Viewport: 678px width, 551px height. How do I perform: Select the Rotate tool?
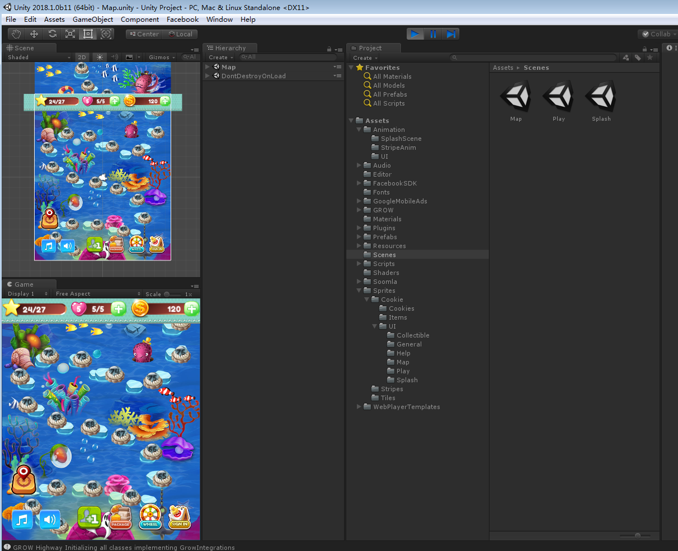52,34
